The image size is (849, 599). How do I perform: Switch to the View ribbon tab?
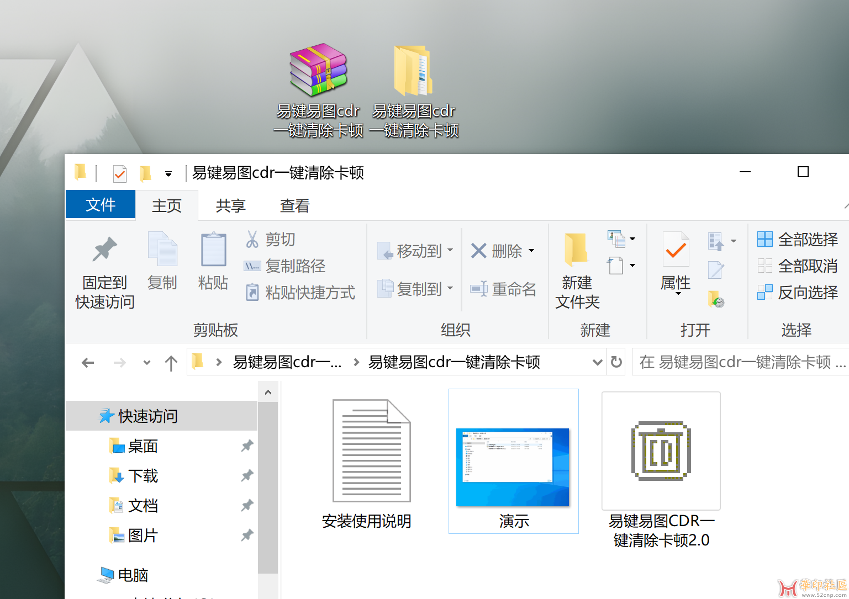click(x=294, y=205)
